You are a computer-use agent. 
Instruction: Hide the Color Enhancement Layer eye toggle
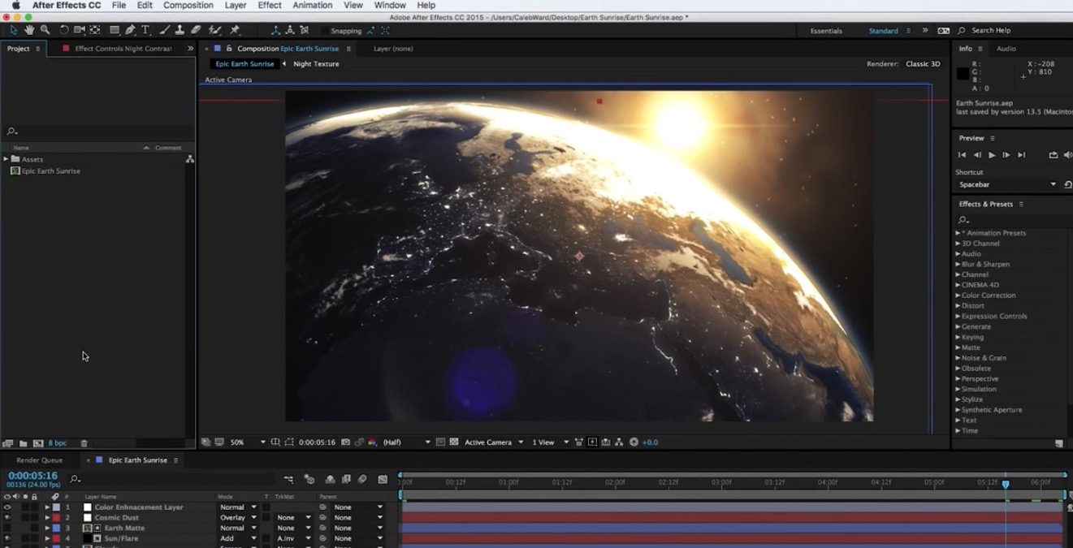pyautogui.click(x=7, y=507)
